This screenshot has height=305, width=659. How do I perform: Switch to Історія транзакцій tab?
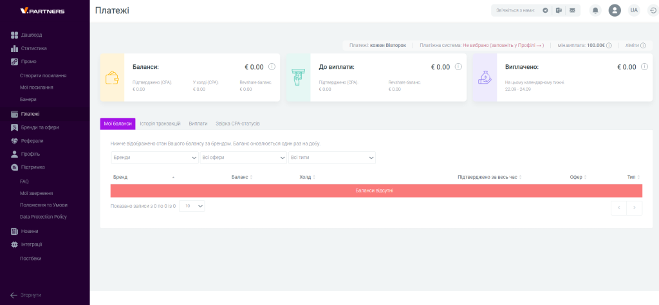(x=160, y=123)
